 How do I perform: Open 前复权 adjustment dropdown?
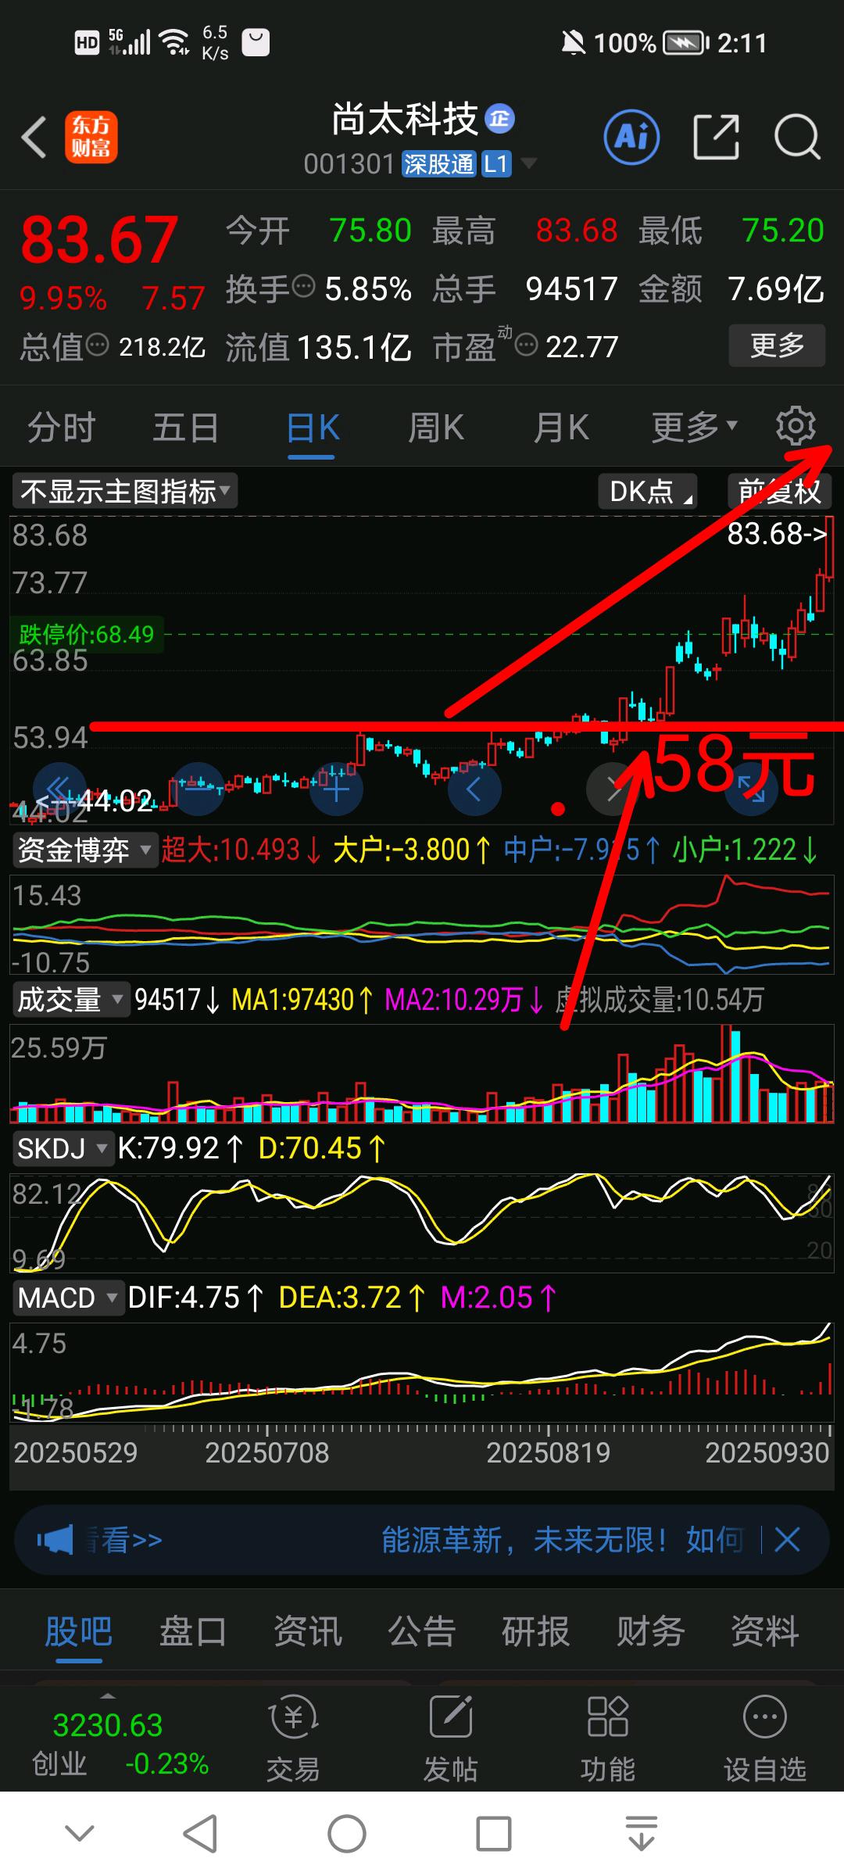click(x=778, y=492)
